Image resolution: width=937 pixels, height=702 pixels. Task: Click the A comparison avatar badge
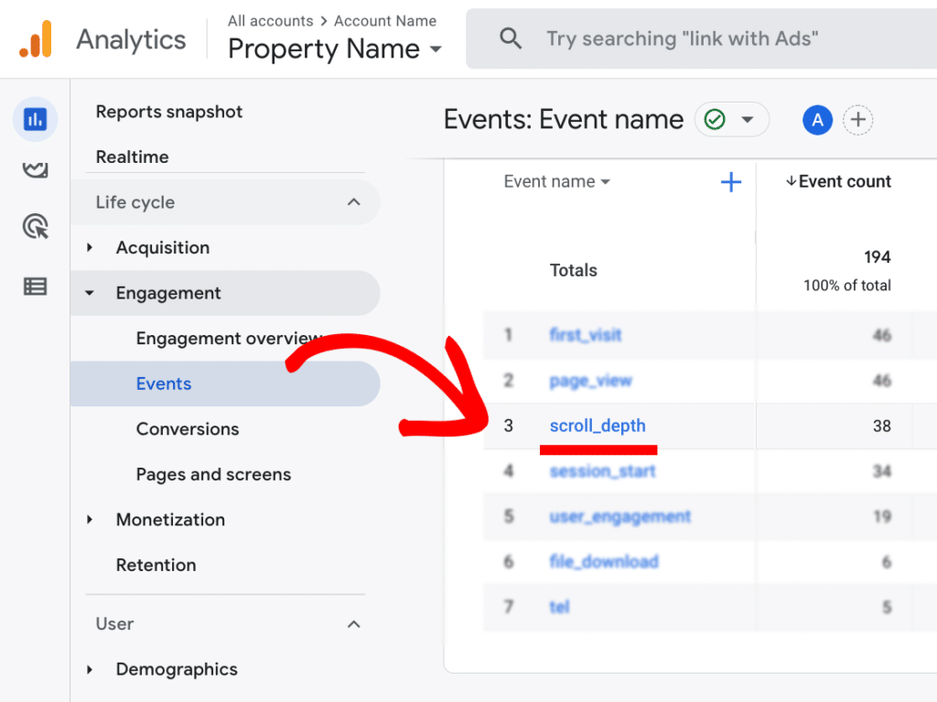(x=817, y=120)
